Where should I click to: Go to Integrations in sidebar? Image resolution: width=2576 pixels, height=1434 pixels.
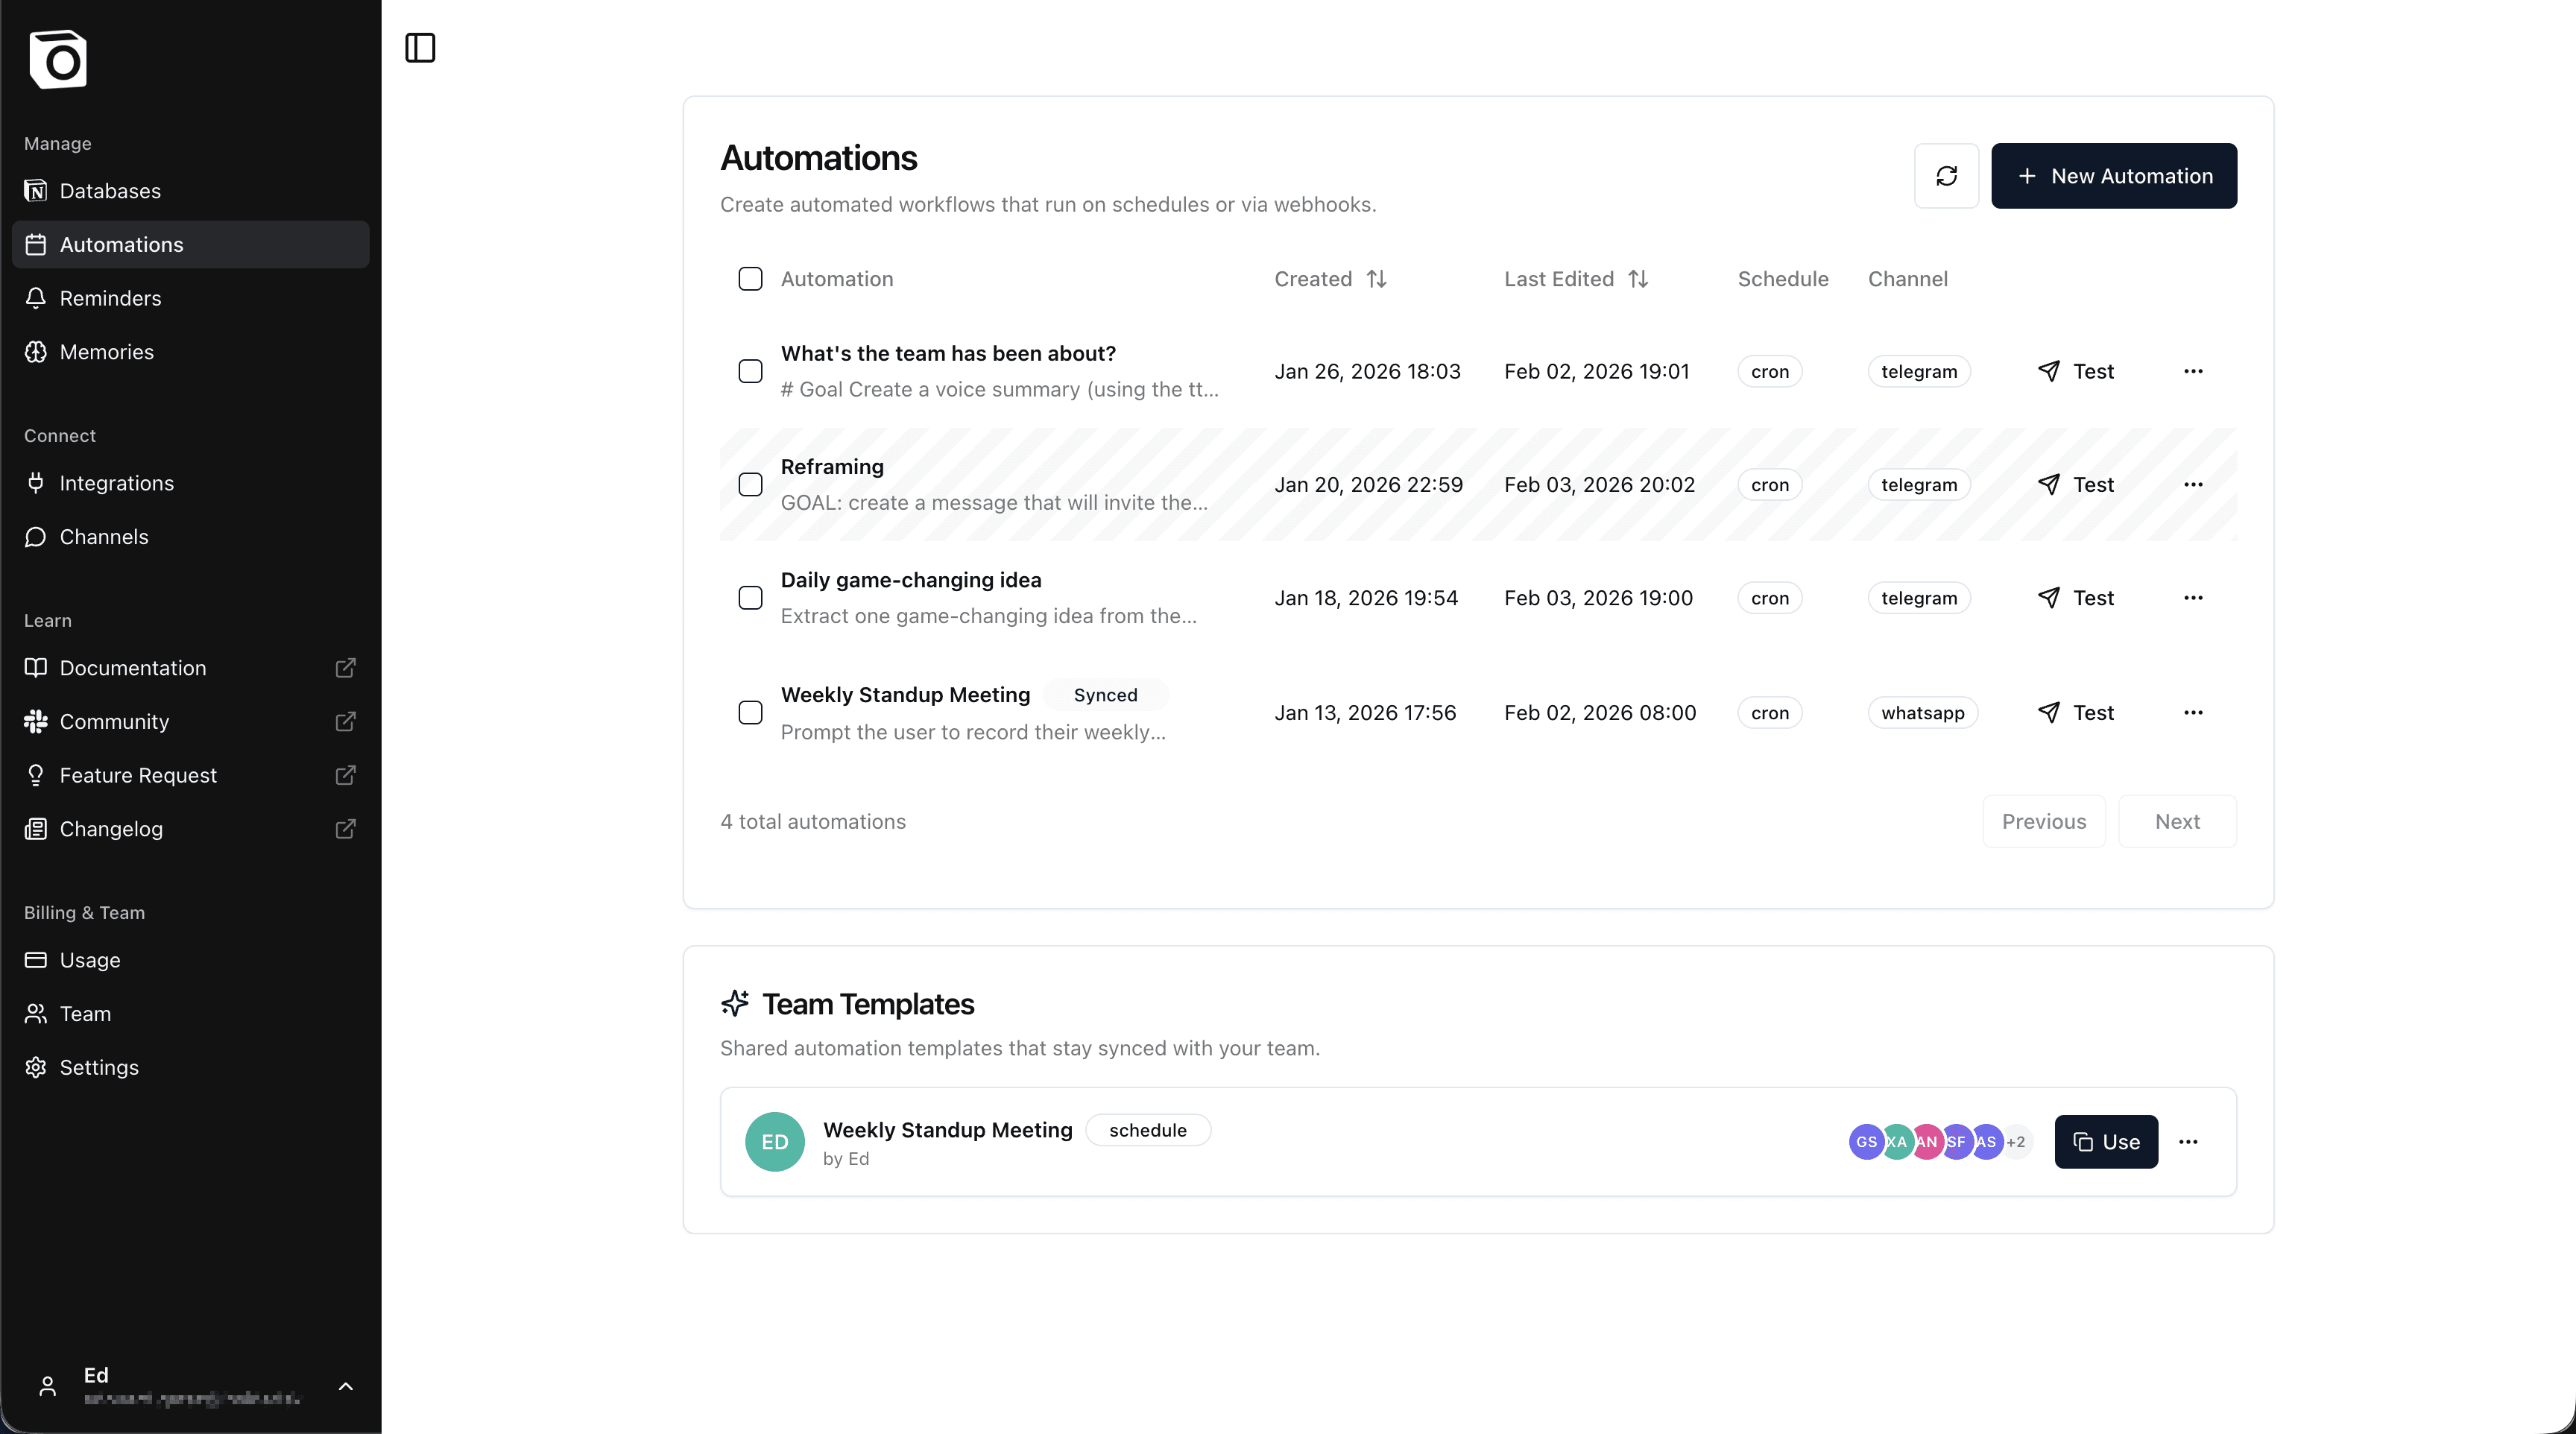pyautogui.click(x=116, y=483)
